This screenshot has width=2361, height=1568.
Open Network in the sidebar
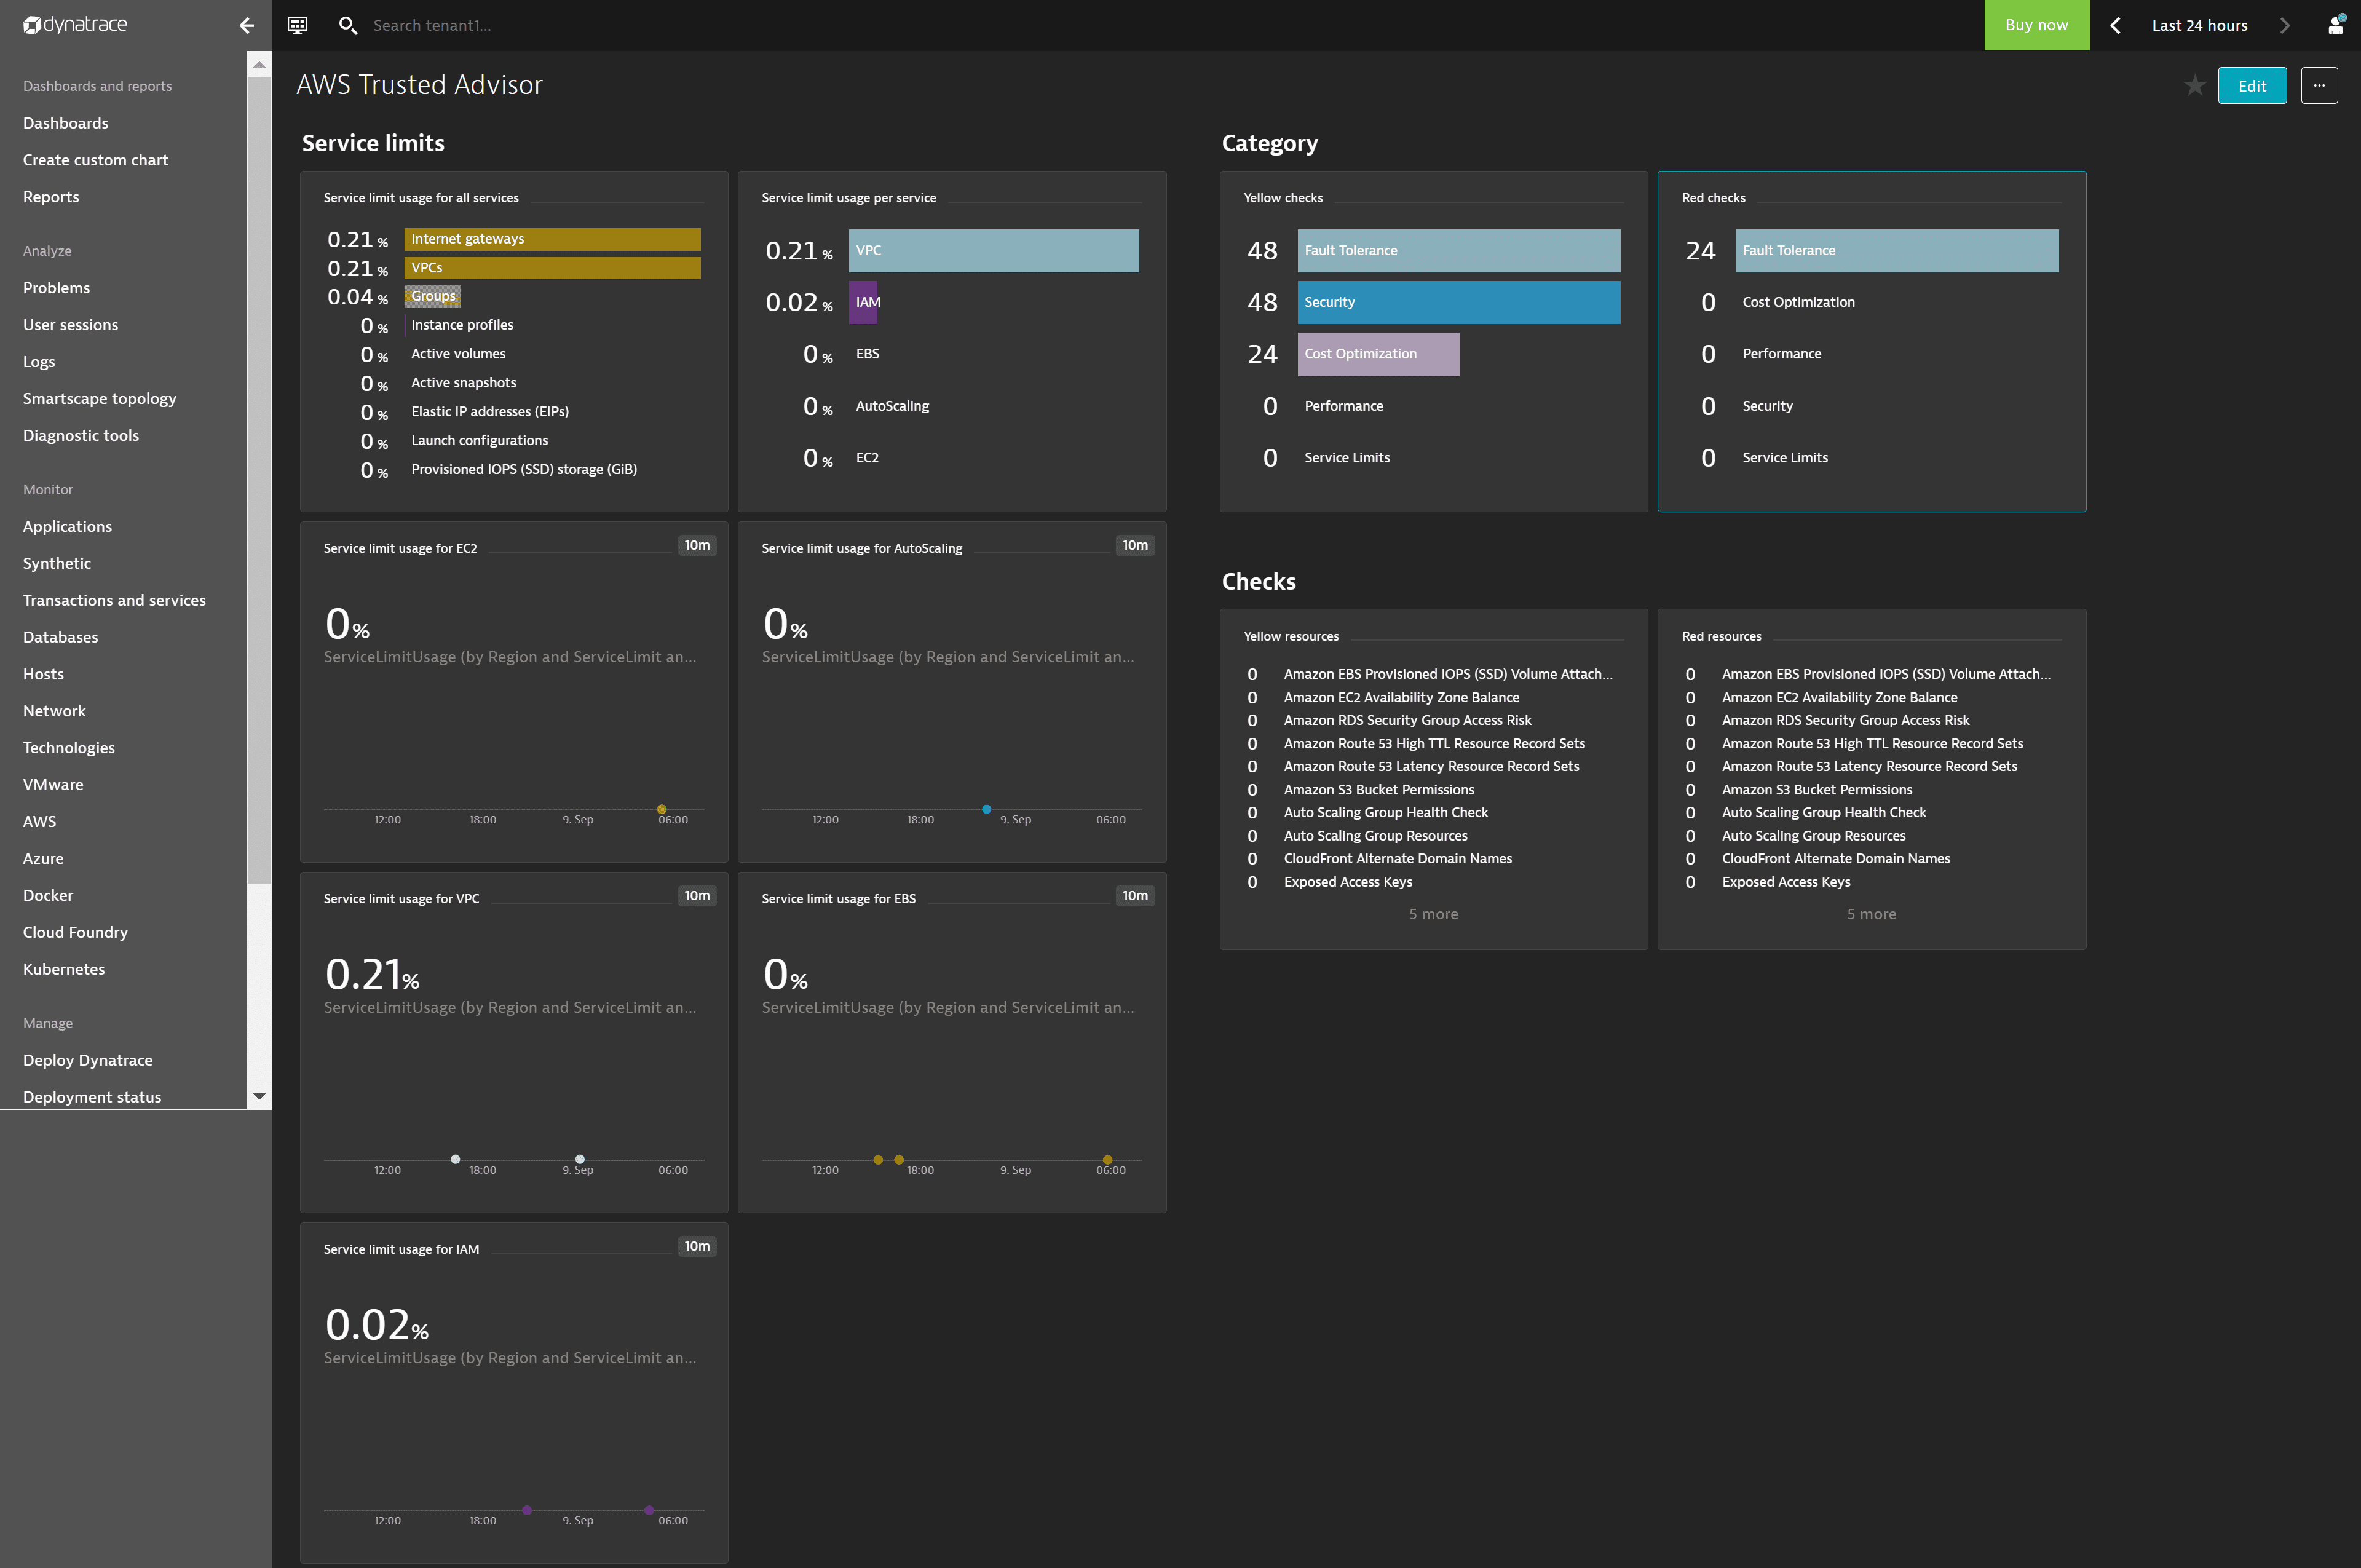(54, 711)
